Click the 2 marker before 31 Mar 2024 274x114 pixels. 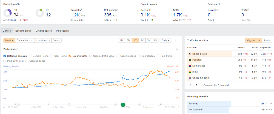(x=70, y=105)
